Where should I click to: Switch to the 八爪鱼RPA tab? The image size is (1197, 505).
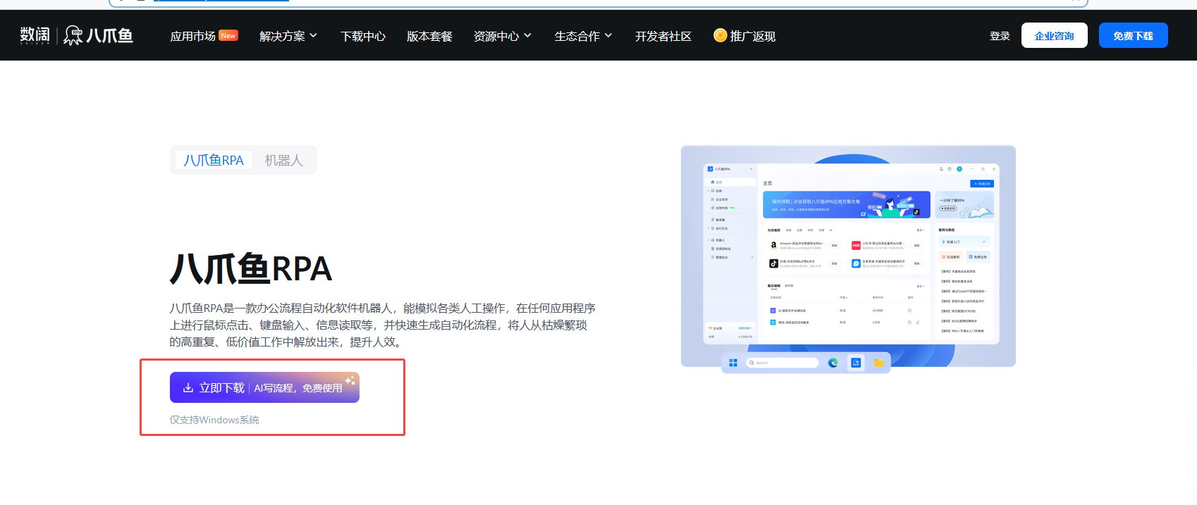(x=214, y=161)
